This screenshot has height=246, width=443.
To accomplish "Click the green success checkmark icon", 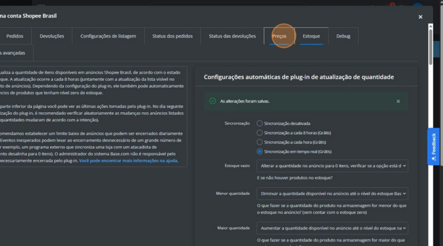I will point(212,101).
